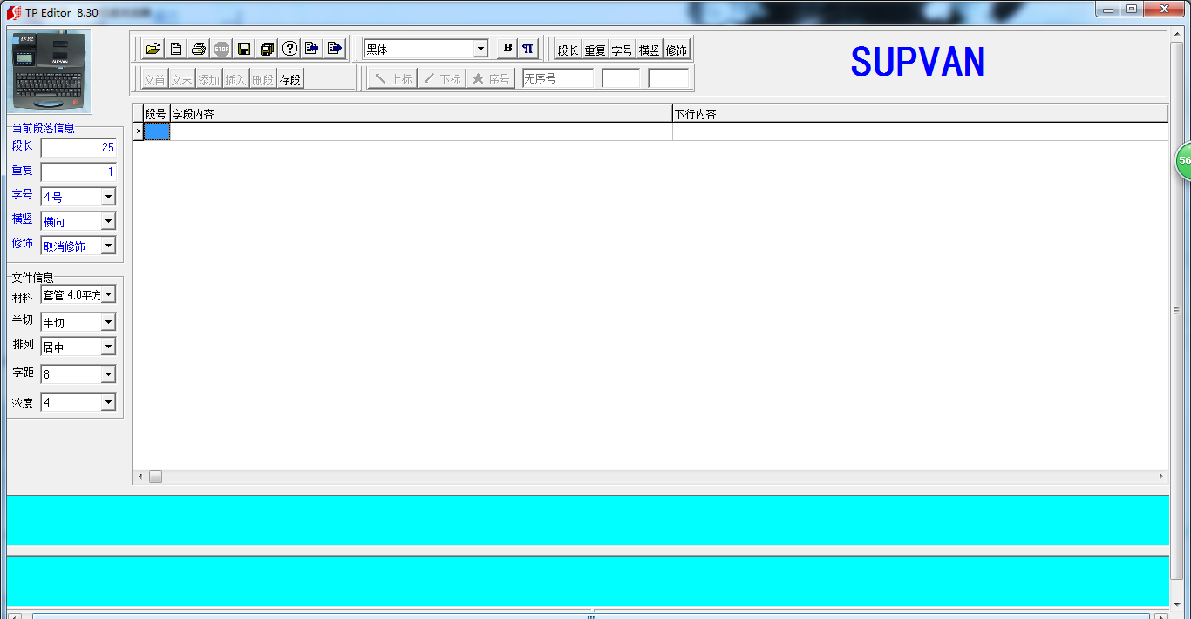
Task: Click the 段长 toolbar button
Action: [x=568, y=50]
